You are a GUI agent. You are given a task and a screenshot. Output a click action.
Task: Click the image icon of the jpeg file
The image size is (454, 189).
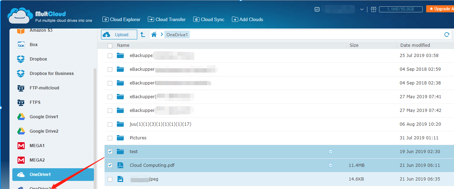[x=120, y=179]
